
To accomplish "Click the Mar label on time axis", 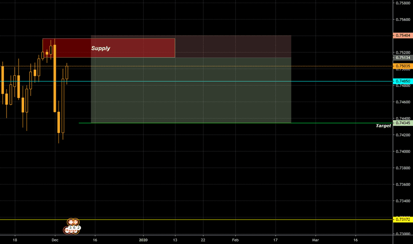I will (316, 239).
